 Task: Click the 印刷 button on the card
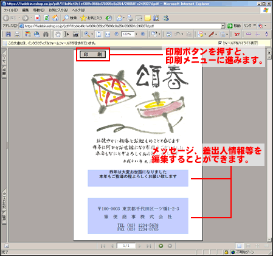point(92,54)
